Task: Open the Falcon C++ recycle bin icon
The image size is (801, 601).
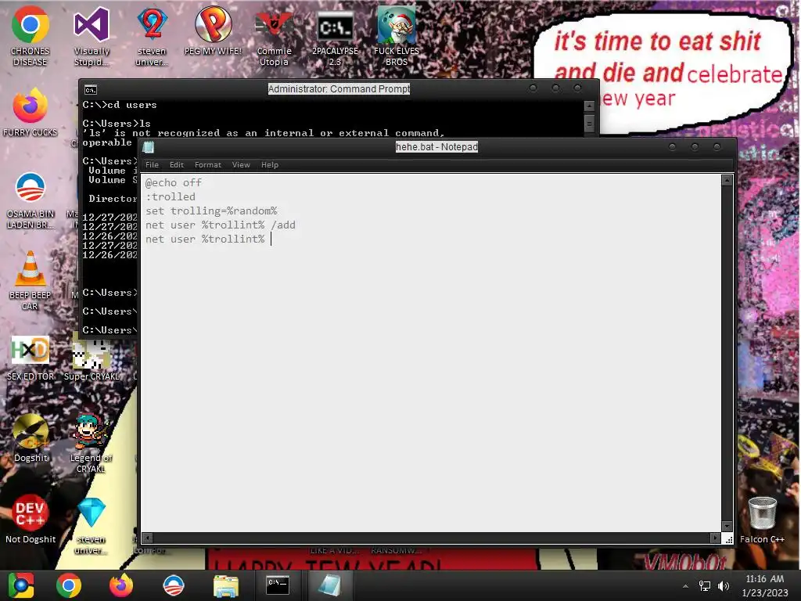Action: [762, 520]
